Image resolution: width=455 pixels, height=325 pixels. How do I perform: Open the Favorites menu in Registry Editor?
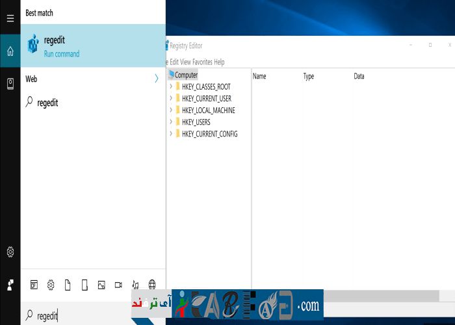[x=201, y=62]
